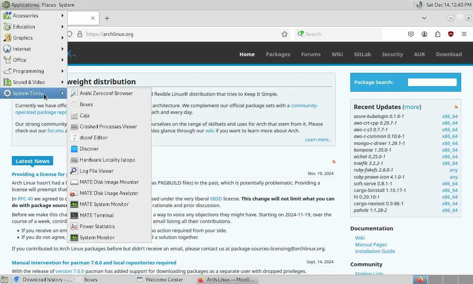473x284 pixels.
Task: Open the (more) recent updates link
Action: [412, 107]
